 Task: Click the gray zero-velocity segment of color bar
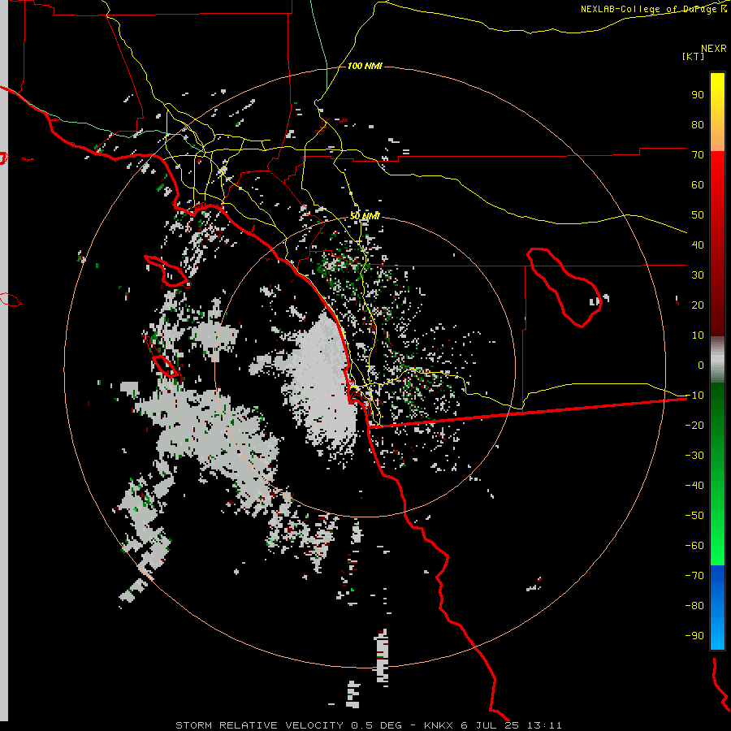click(x=717, y=360)
